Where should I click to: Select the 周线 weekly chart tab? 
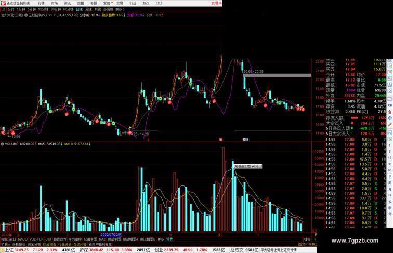click(x=88, y=9)
